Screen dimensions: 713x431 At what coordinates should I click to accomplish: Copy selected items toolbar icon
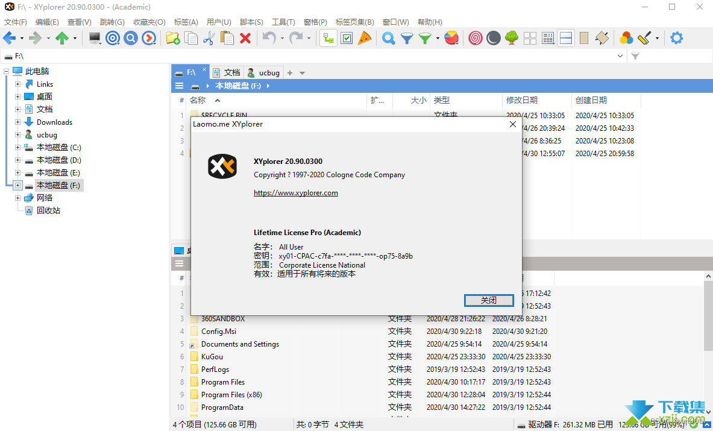[x=191, y=38]
